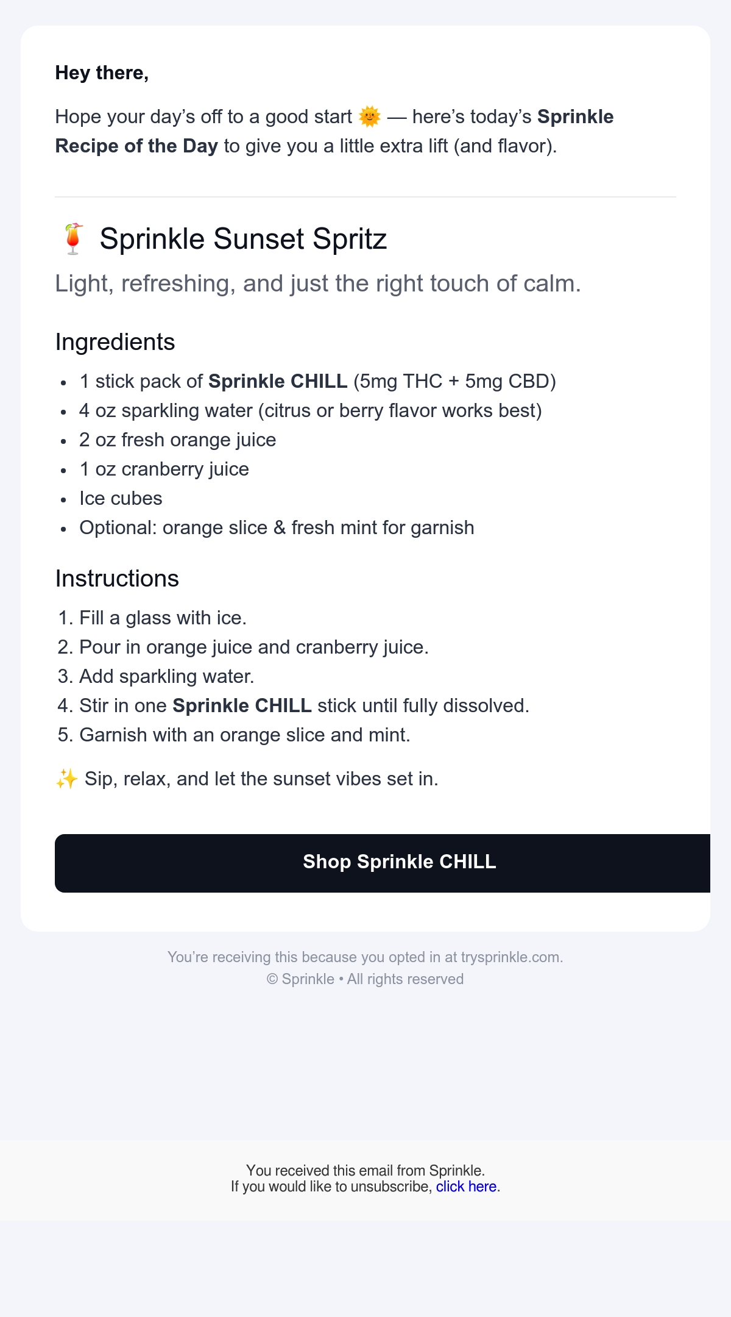731x1317 pixels.
Task: Click the Add sparkling water step
Action: (x=166, y=676)
